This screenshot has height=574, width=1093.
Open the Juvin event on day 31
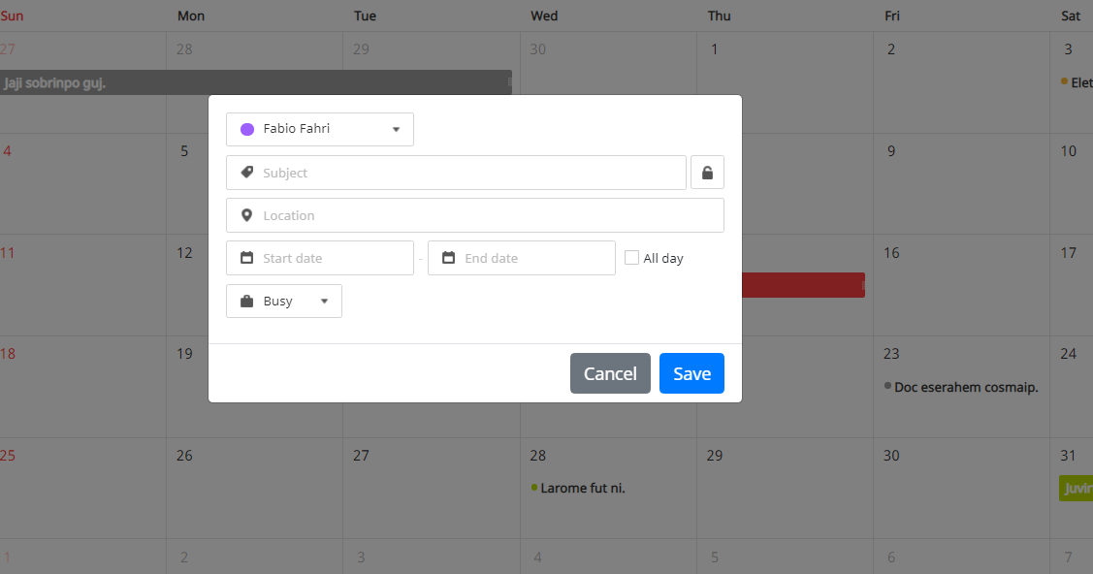pos(1077,488)
